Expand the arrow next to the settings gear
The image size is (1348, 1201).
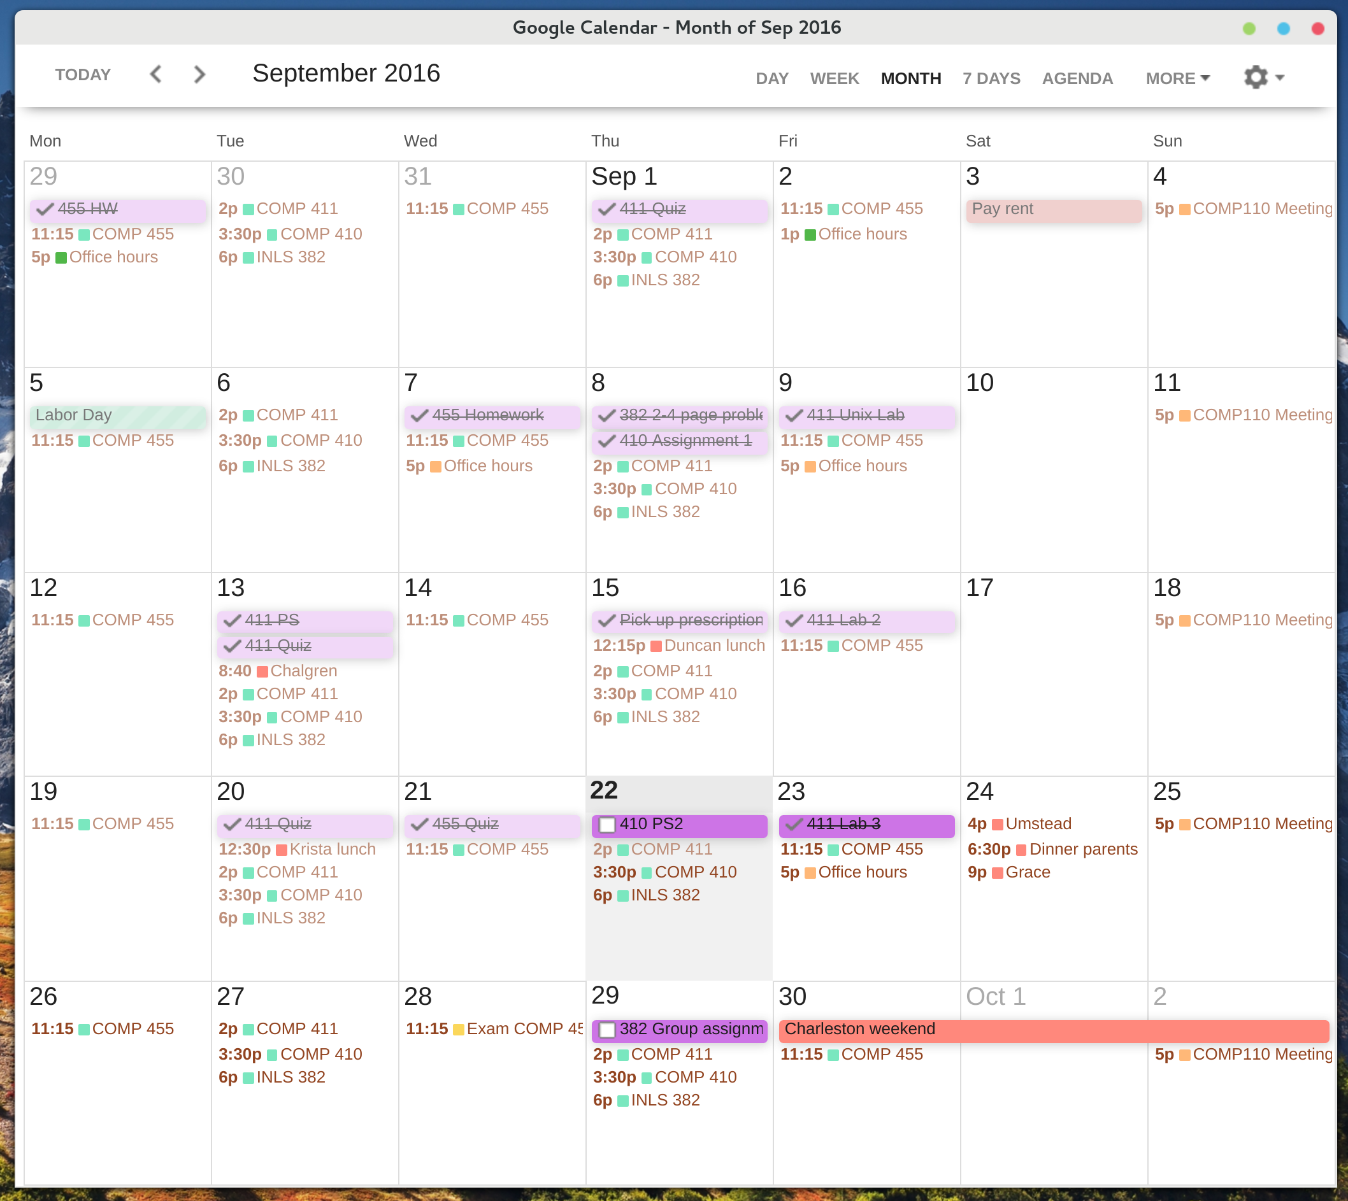tap(1279, 77)
